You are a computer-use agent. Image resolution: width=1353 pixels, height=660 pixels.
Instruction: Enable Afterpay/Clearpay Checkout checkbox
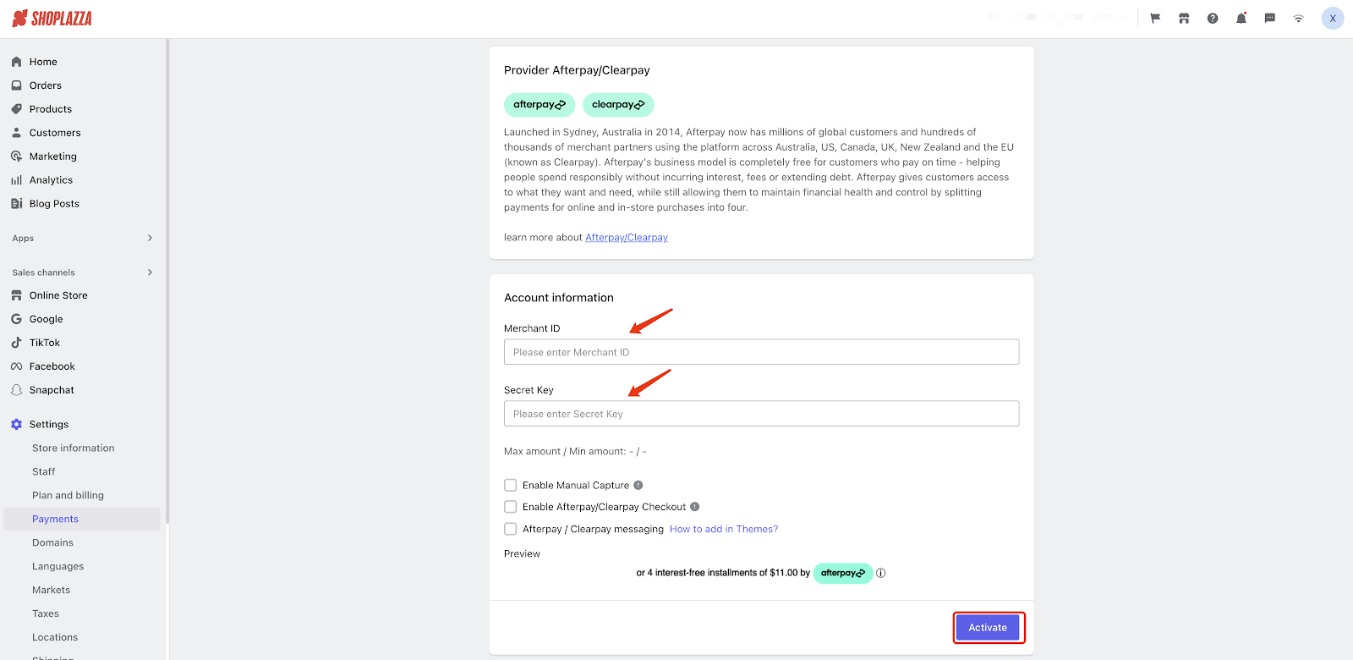pyautogui.click(x=511, y=507)
